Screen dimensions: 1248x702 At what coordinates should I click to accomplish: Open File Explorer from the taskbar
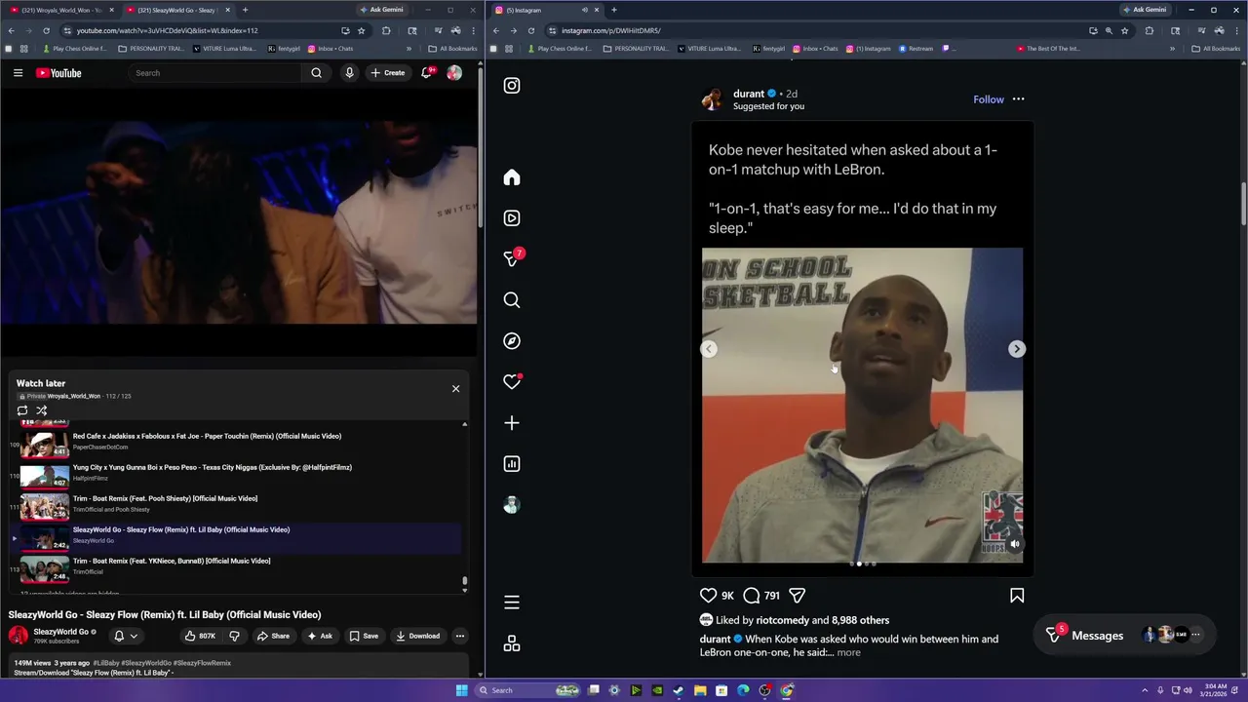click(700, 690)
